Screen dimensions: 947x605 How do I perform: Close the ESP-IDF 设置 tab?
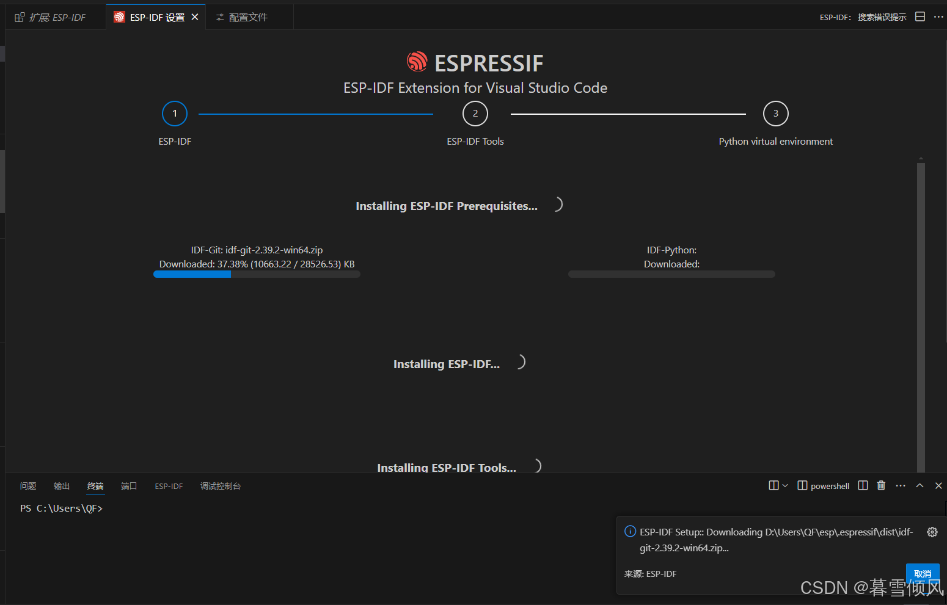[195, 17]
